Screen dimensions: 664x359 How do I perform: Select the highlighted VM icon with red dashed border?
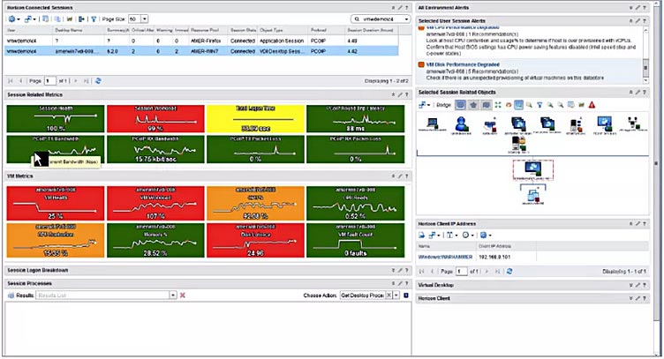click(x=532, y=169)
